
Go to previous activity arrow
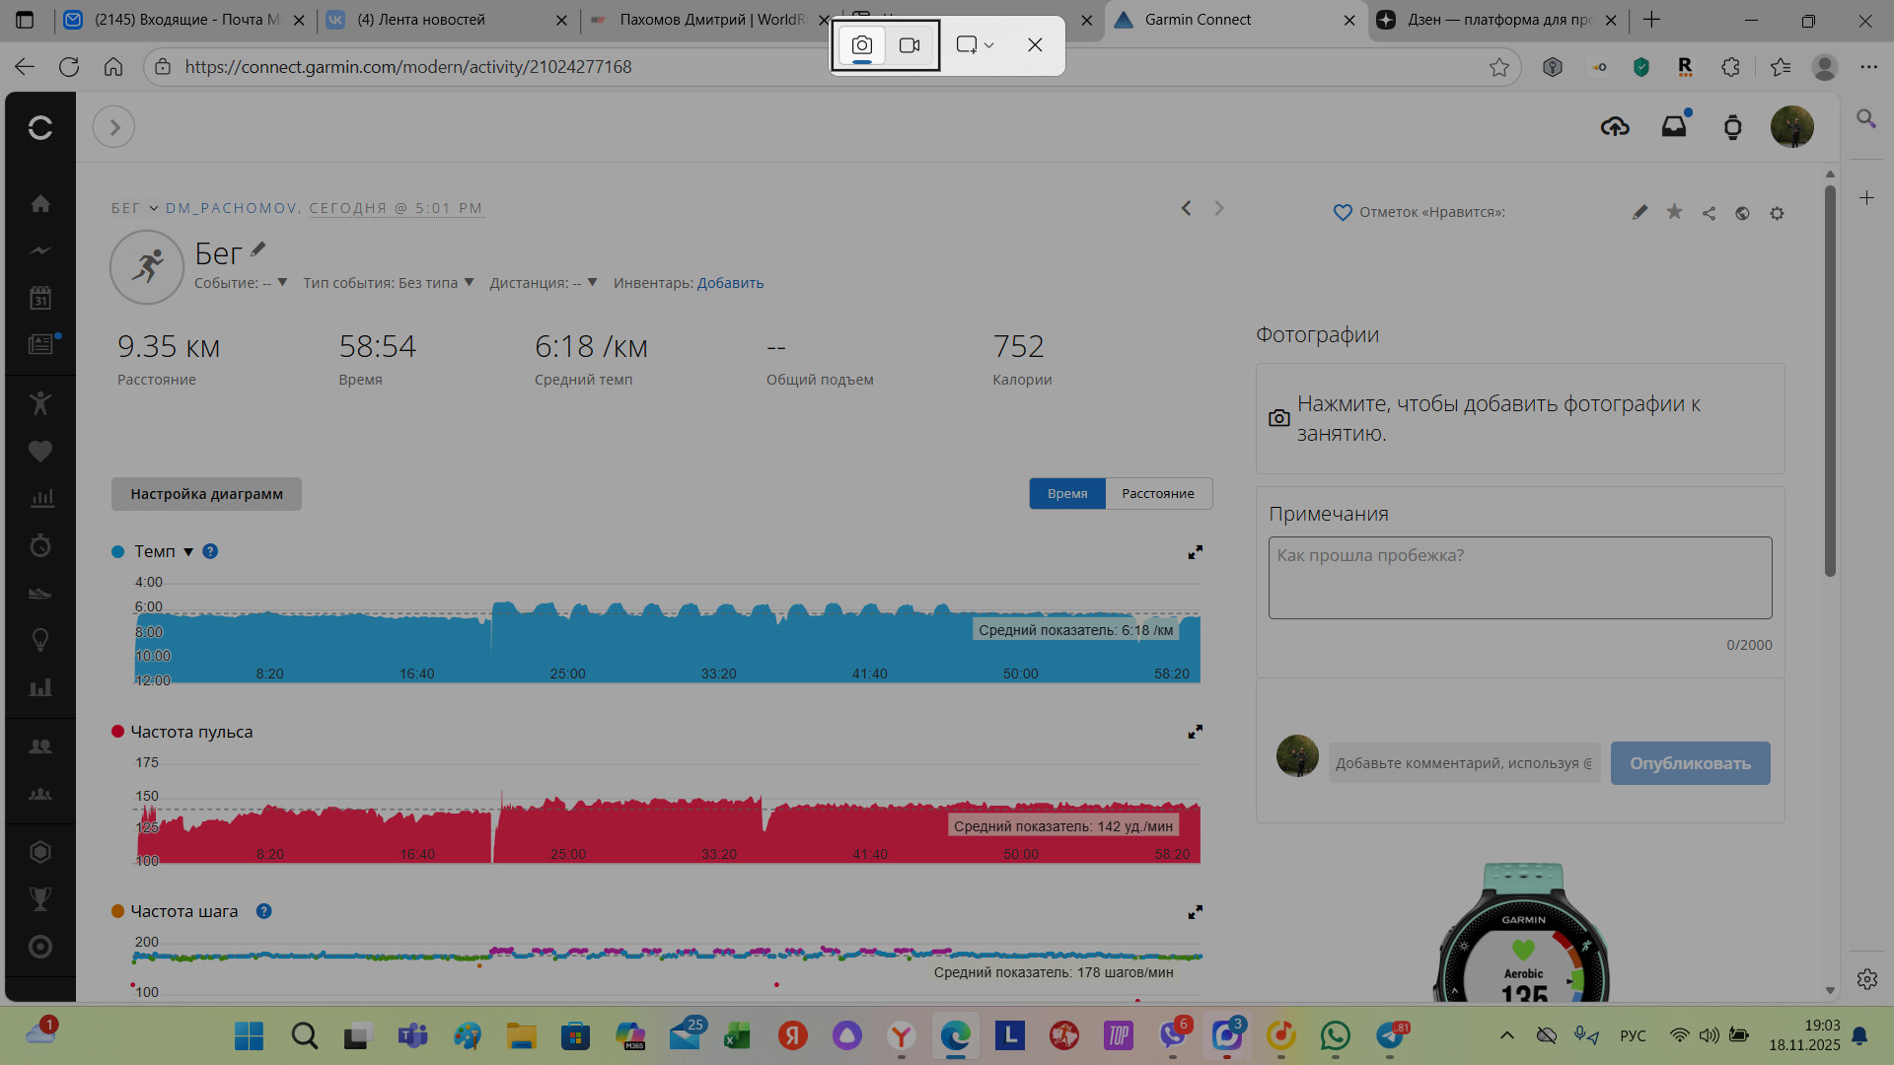click(x=1186, y=208)
